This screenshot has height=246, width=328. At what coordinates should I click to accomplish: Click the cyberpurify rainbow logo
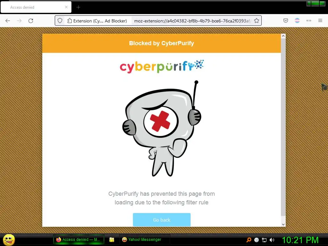(x=162, y=67)
